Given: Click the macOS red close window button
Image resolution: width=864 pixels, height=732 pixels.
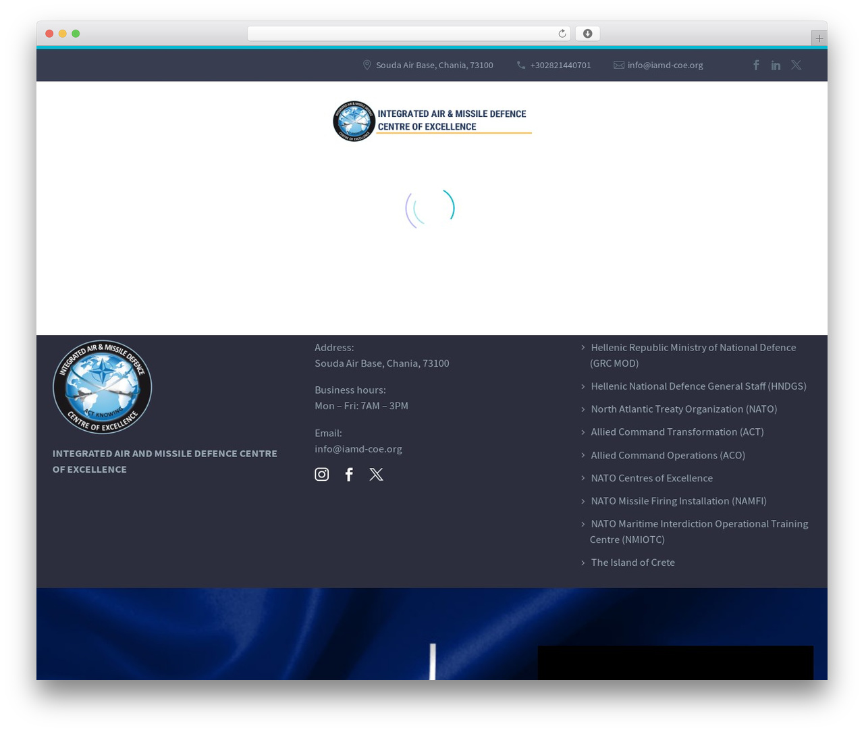Looking at the screenshot, I should (x=49, y=34).
